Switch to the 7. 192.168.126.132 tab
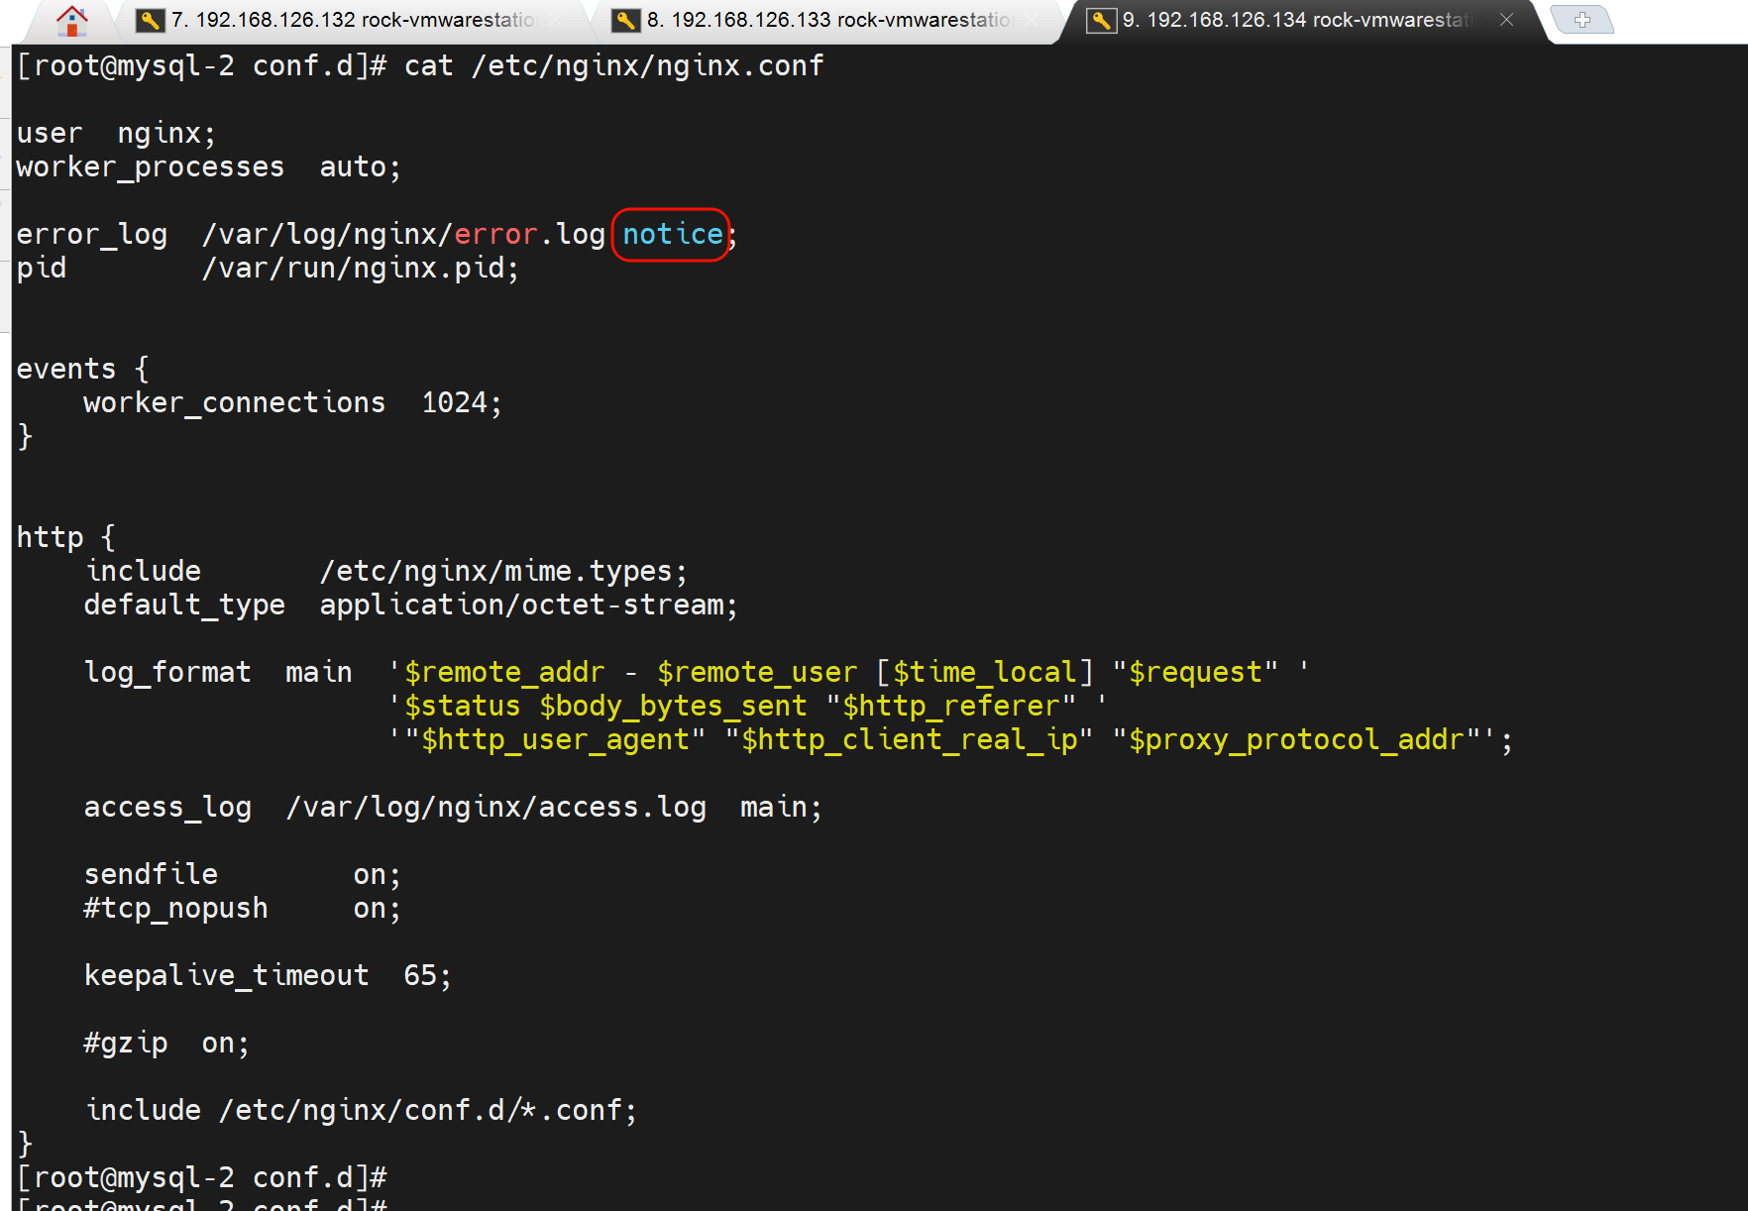 [x=352, y=20]
